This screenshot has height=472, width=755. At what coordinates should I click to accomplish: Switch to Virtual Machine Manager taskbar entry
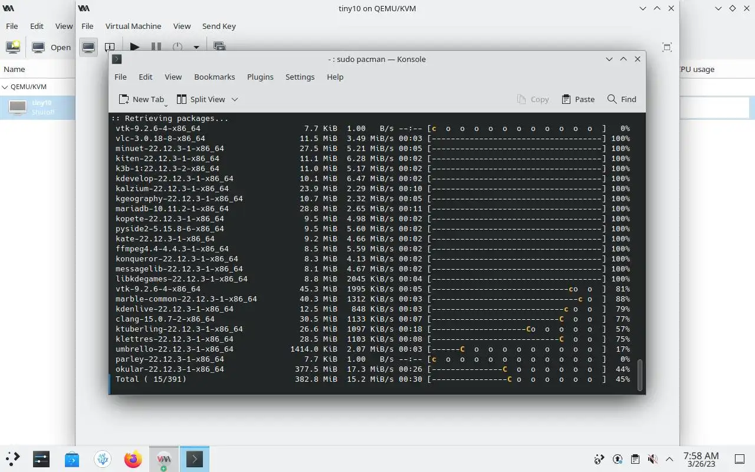coord(164,458)
